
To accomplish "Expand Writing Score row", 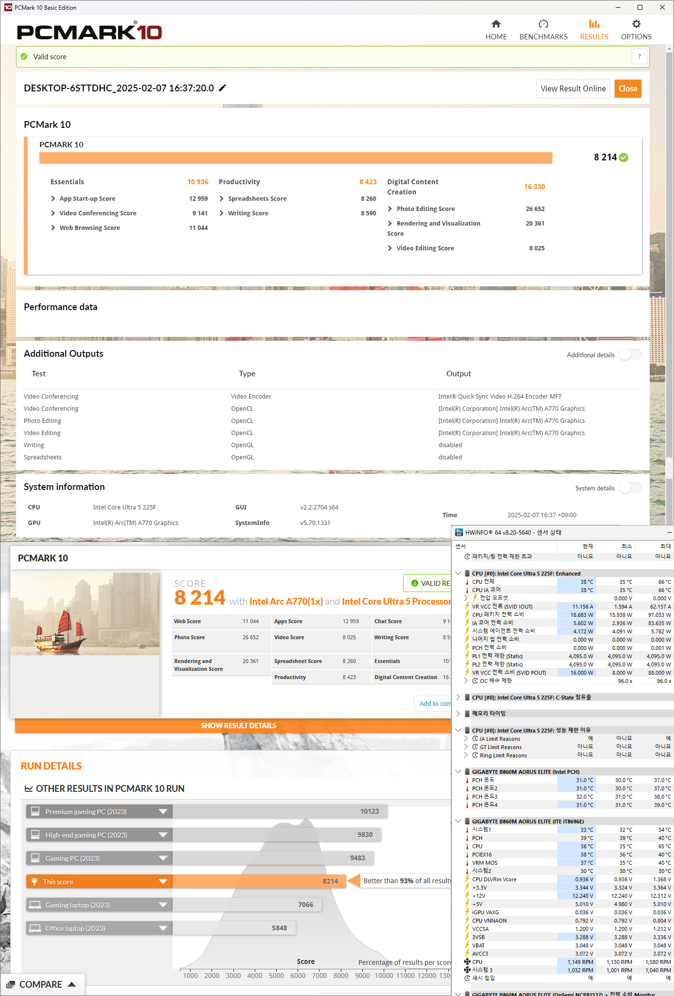I will 222,213.
